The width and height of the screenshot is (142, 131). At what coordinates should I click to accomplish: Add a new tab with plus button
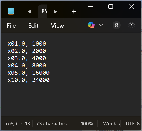click(74, 12)
